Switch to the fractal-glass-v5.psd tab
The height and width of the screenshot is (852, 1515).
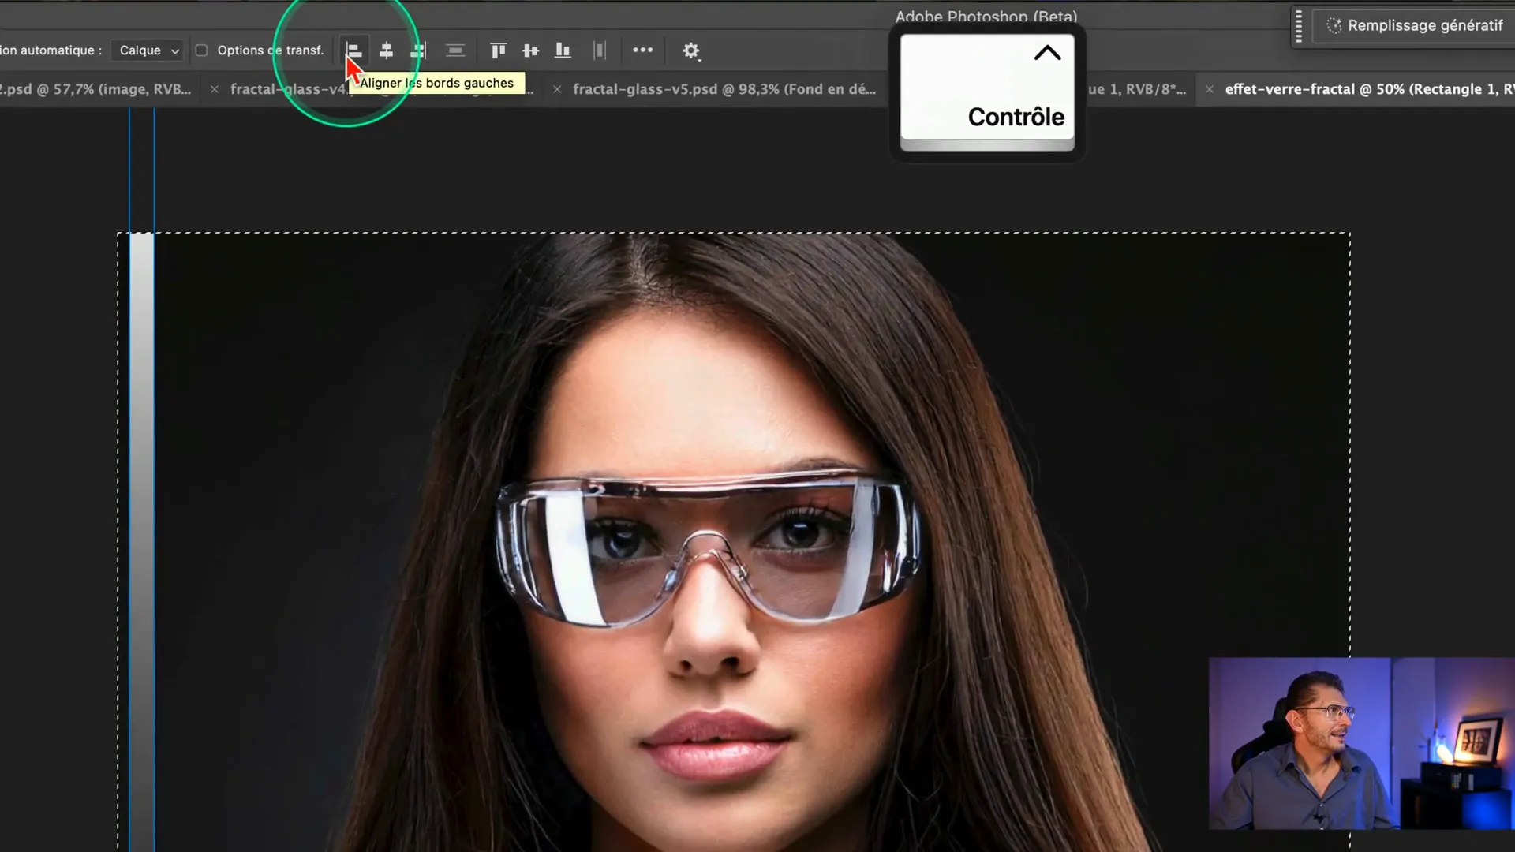(724, 89)
